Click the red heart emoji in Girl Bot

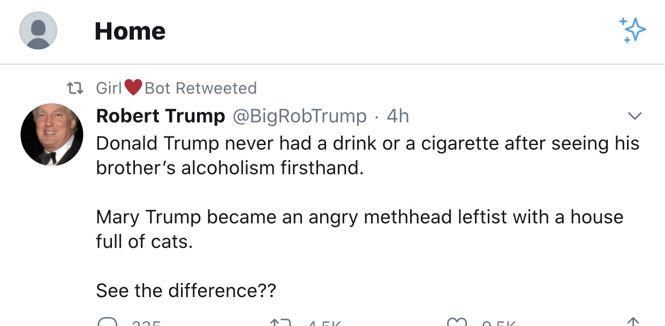133,88
